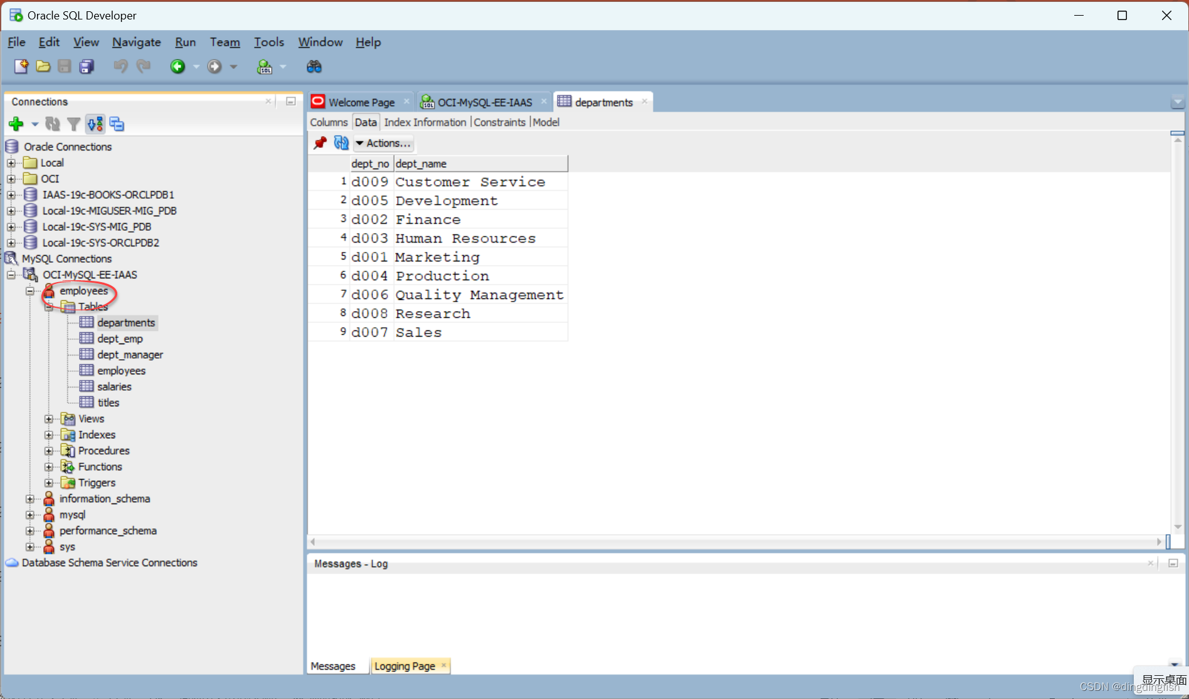
Task: Close the departments tab
Action: (x=644, y=101)
